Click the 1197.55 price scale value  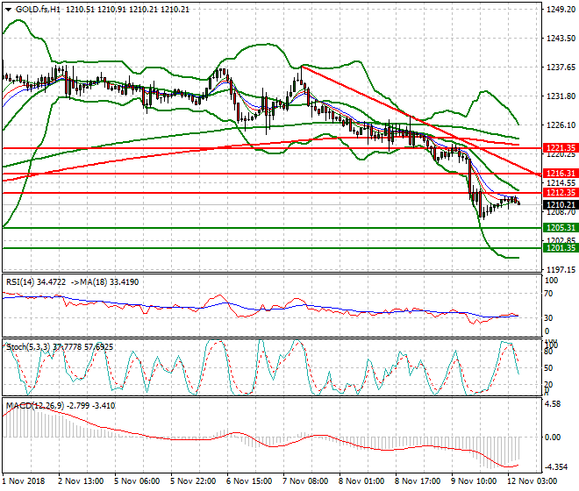558,269
